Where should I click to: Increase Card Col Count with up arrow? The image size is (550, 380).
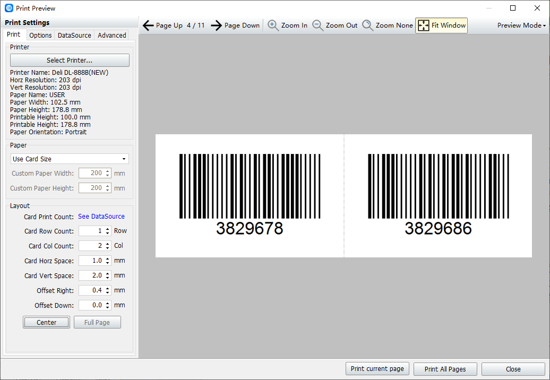click(108, 243)
